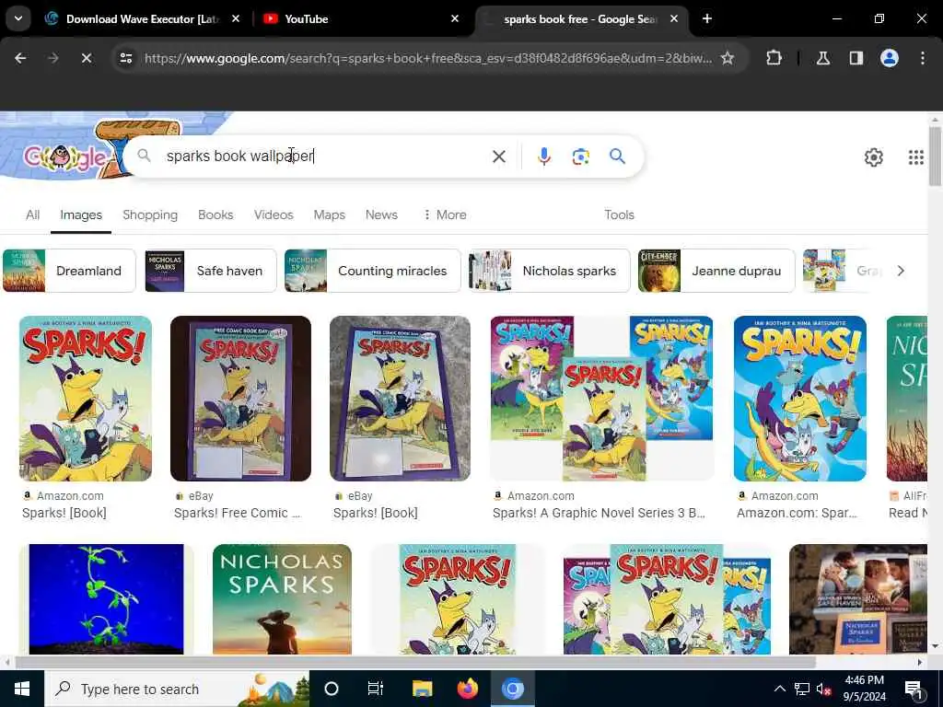943x707 pixels.
Task: Filter by the Safe haven chip
Action: tap(211, 271)
